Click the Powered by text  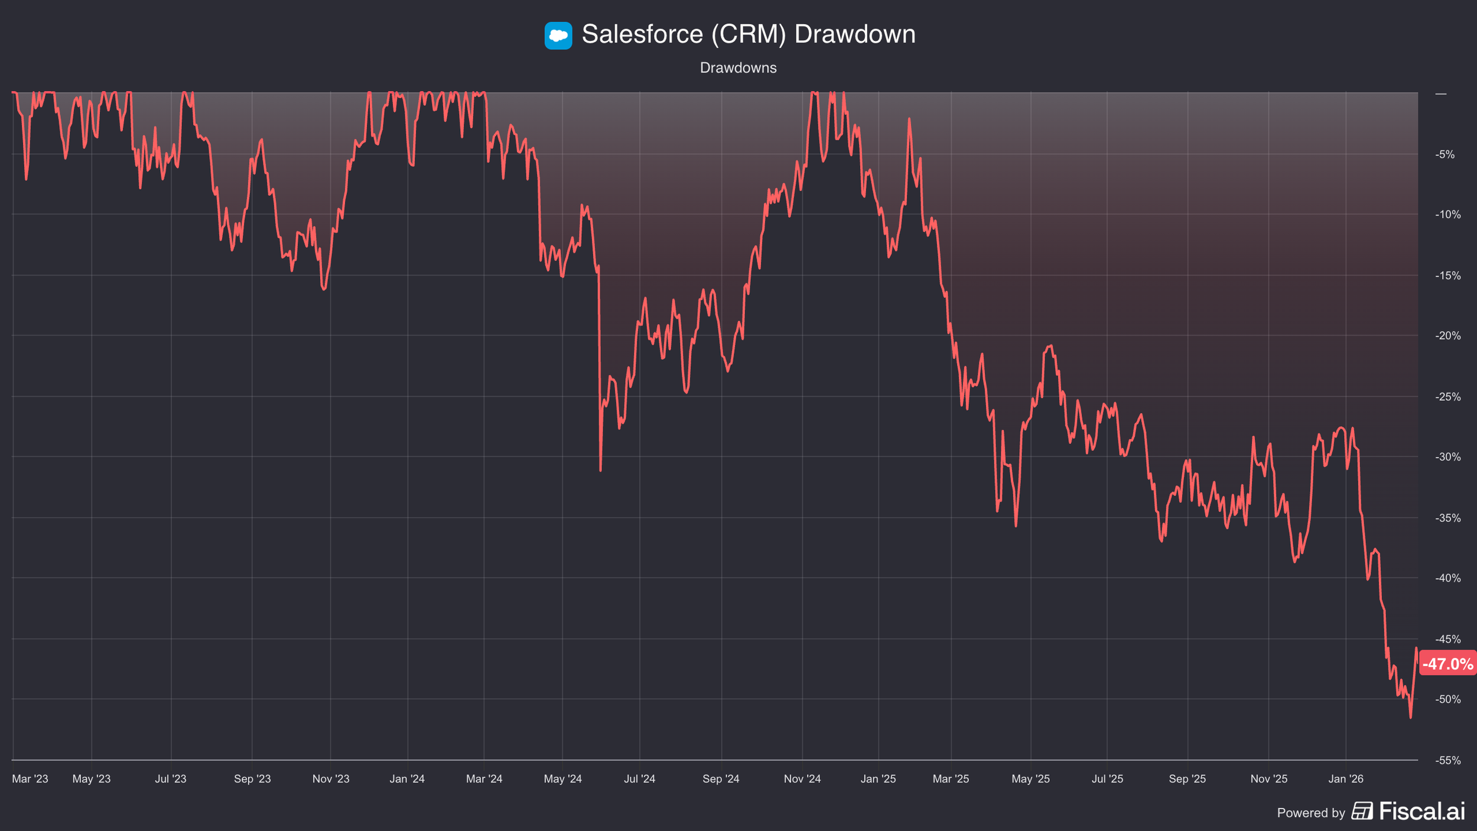coord(1310,813)
